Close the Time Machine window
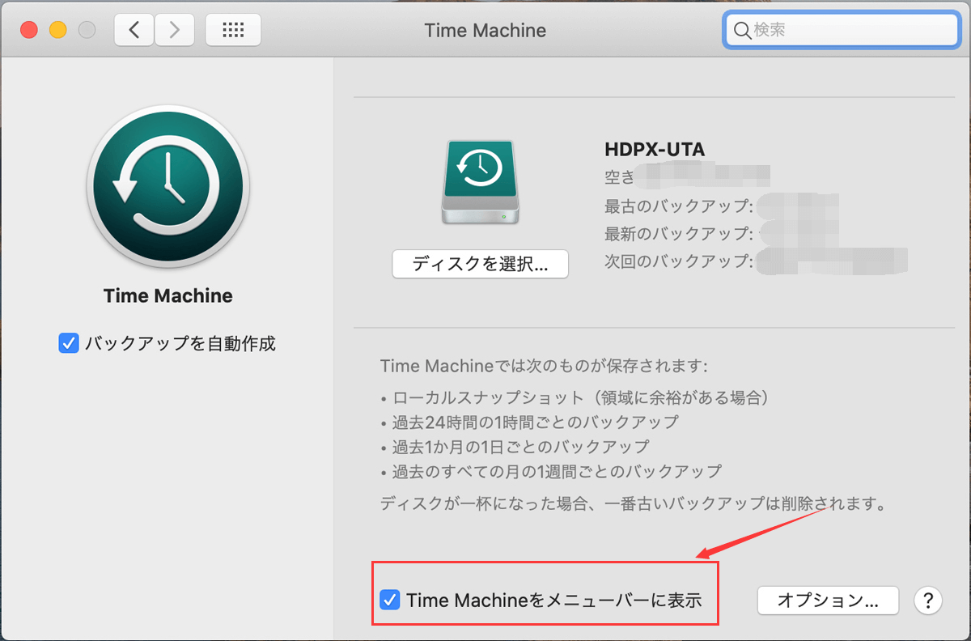The height and width of the screenshot is (641, 971). tap(29, 31)
